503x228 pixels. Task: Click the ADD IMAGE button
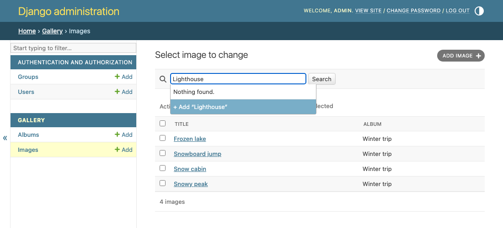click(x=460, y=56)
